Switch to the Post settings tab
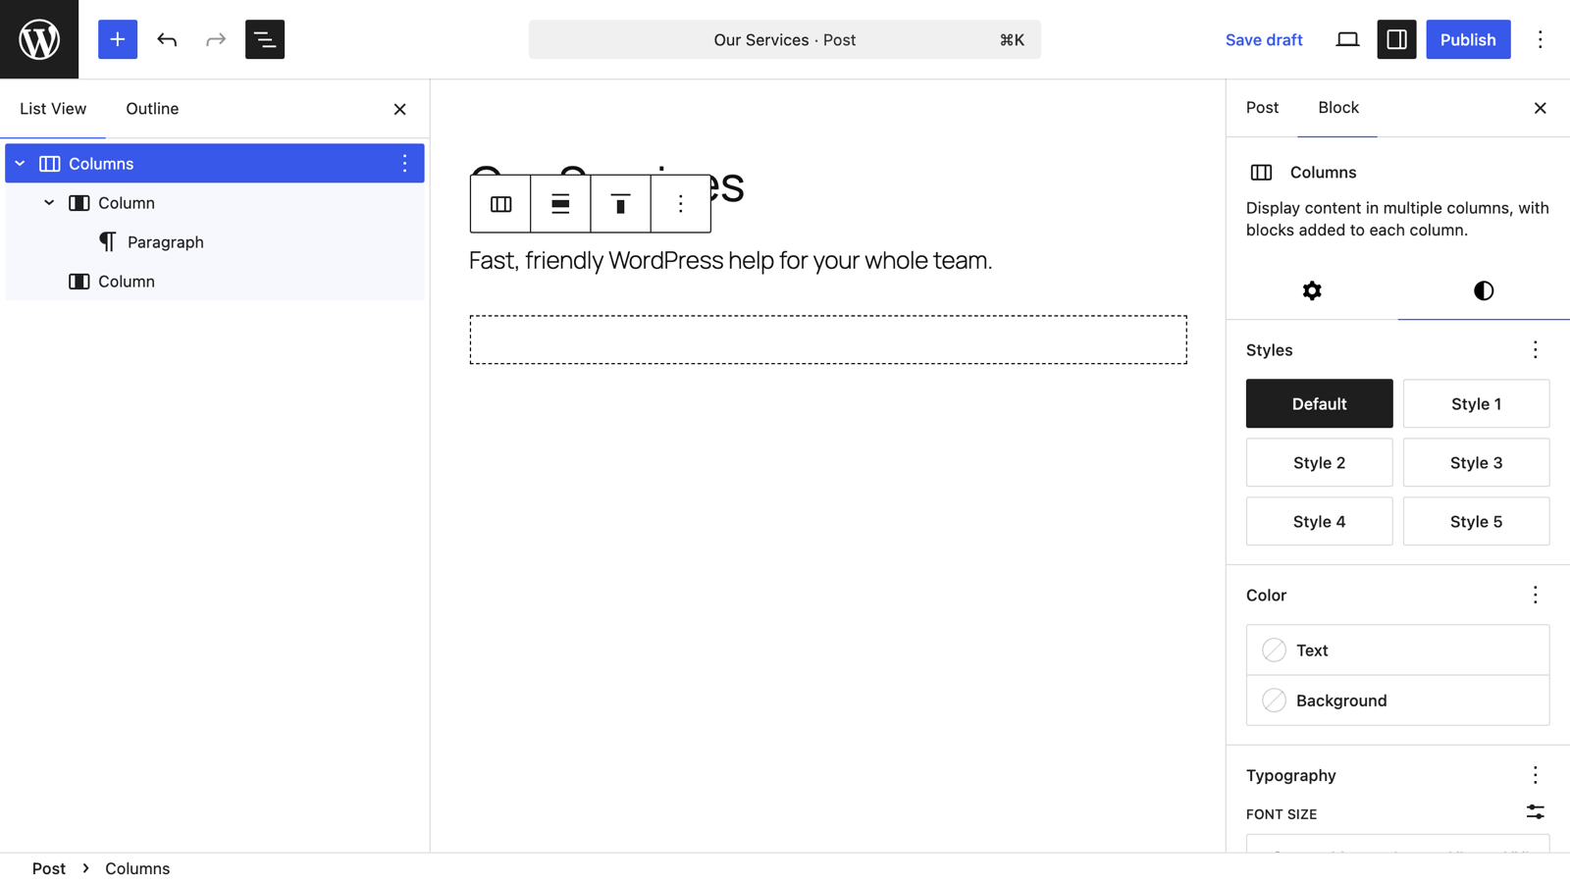The image size is (1570, 883). [1262, 108]
